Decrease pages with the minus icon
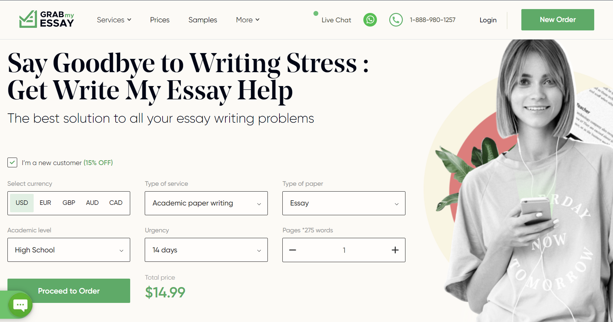This screenshot has height=322, width=613. coord(293,250)
